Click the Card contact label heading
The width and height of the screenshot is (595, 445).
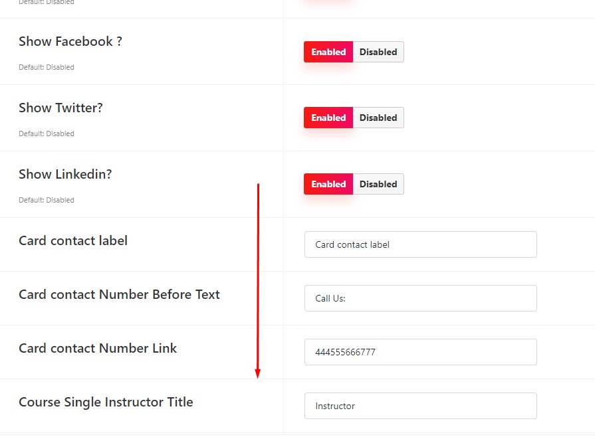pos(73,240)
